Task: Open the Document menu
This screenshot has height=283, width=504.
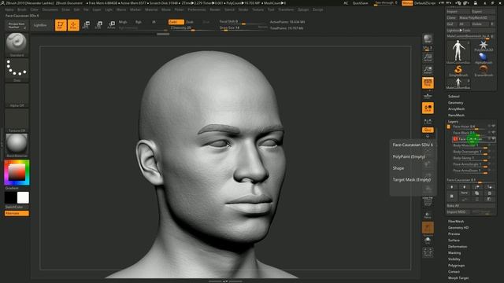Action: [x=50, y=9]
